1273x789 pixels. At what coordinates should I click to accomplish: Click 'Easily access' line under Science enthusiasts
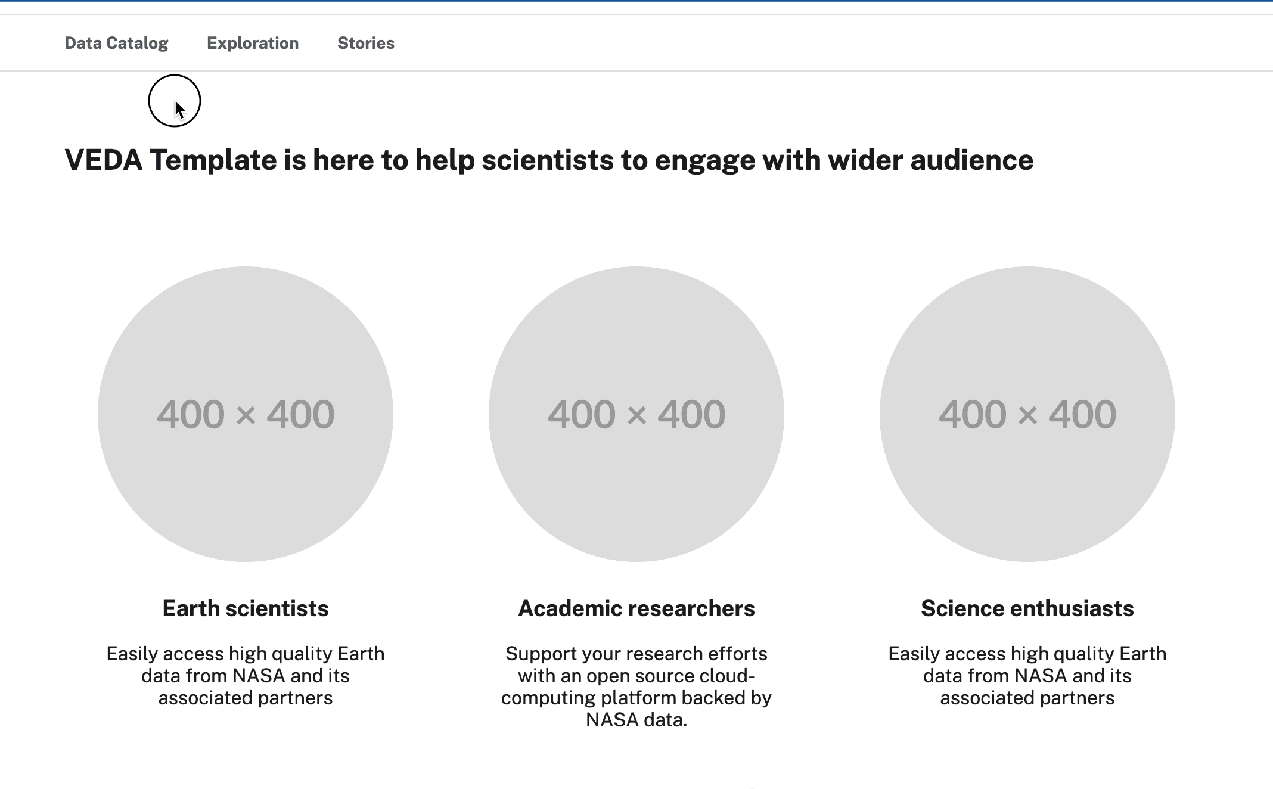1027,654
